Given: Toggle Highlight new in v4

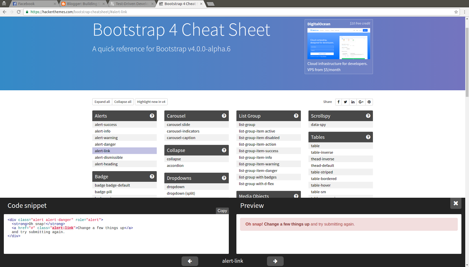Looking at the screenshot, I should pyautogui.click(x=151, y=102).
